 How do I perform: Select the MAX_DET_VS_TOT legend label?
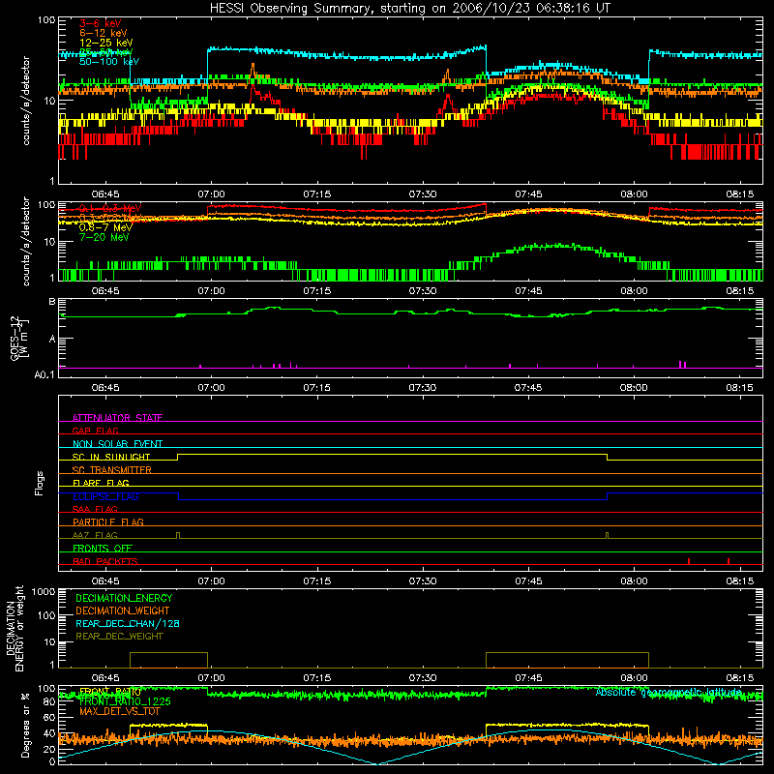pos(120,711)
